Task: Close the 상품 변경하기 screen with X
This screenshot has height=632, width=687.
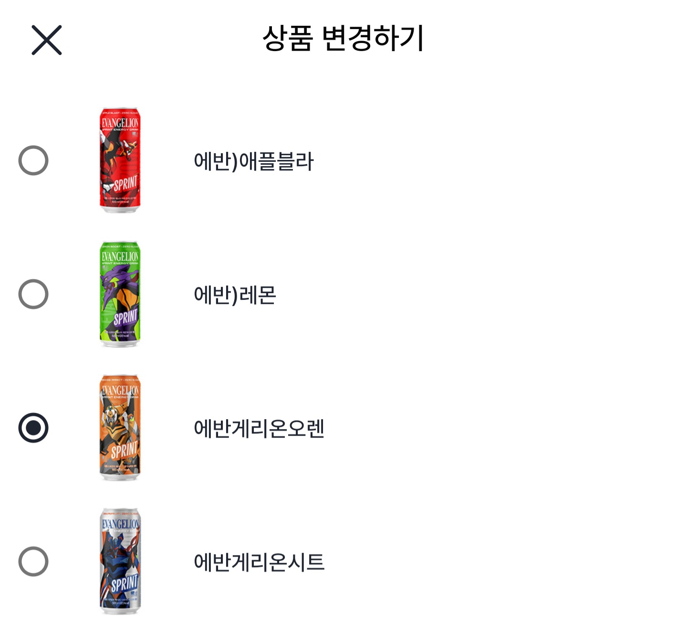Action: pos(47,40)
